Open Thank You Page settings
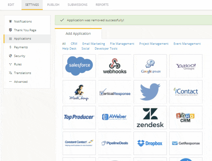Screen dimensions: 212x161 click(27, 30)
